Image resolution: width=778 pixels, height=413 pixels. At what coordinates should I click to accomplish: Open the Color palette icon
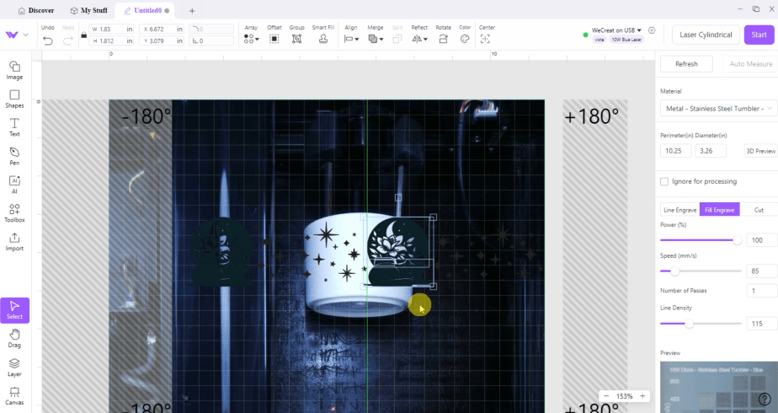[465, 39]
